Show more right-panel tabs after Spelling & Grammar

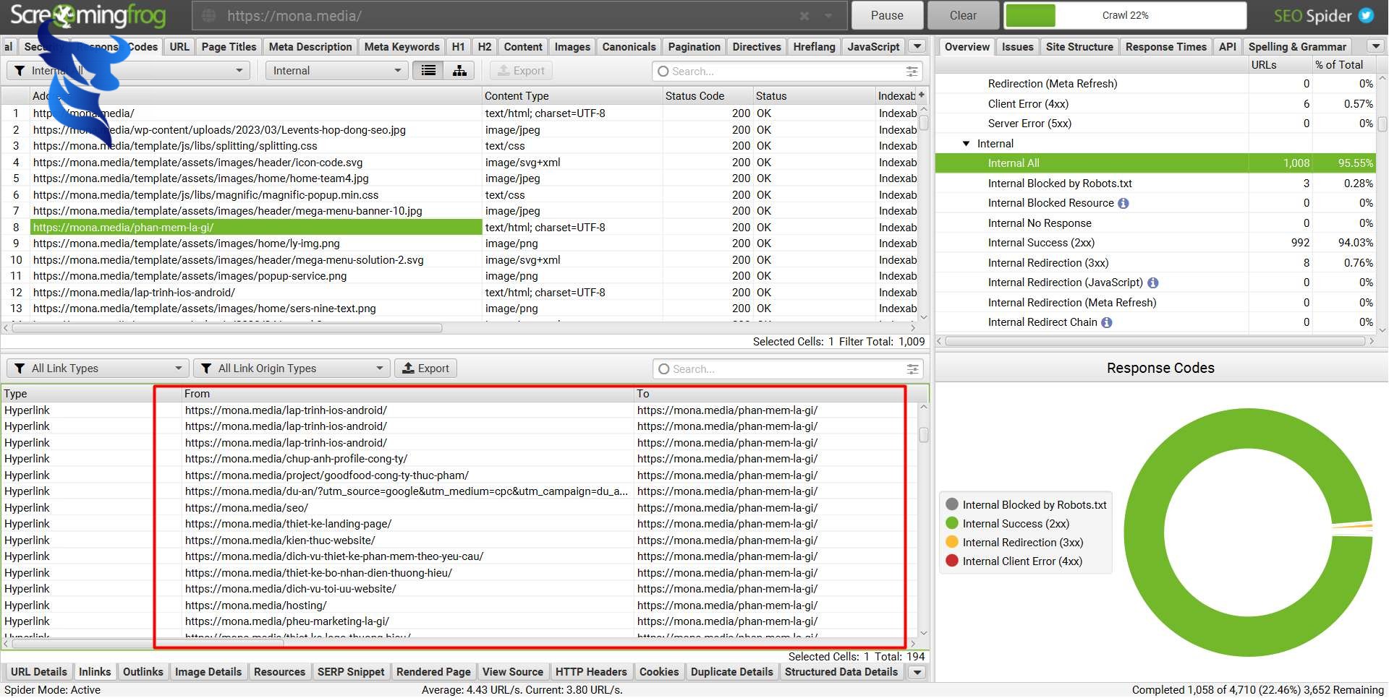(1376, 46)
